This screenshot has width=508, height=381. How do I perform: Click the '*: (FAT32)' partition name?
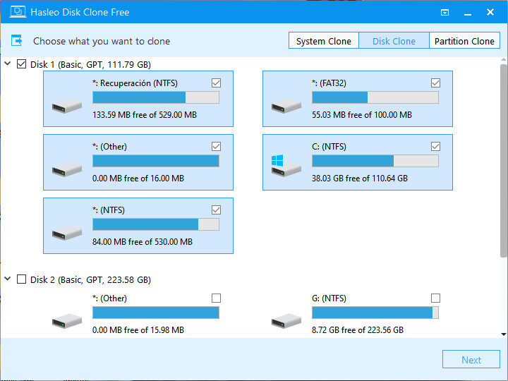(329, 83)
